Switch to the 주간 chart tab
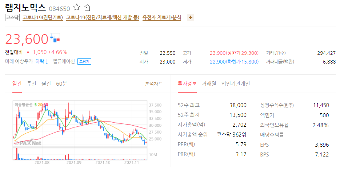This screenshot has height=171, width=340. pyautogui.click(x=32, y=84)
